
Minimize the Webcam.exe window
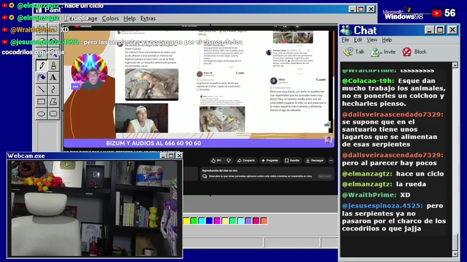click(x=163, y=156)
